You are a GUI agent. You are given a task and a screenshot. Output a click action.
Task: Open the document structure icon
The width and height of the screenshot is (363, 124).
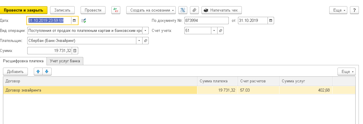point(183,10)
